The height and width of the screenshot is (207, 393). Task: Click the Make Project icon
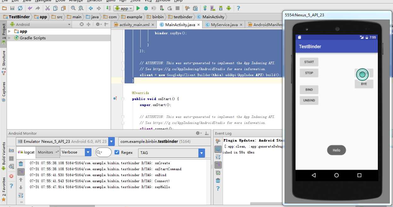click(x=108, y=8)
